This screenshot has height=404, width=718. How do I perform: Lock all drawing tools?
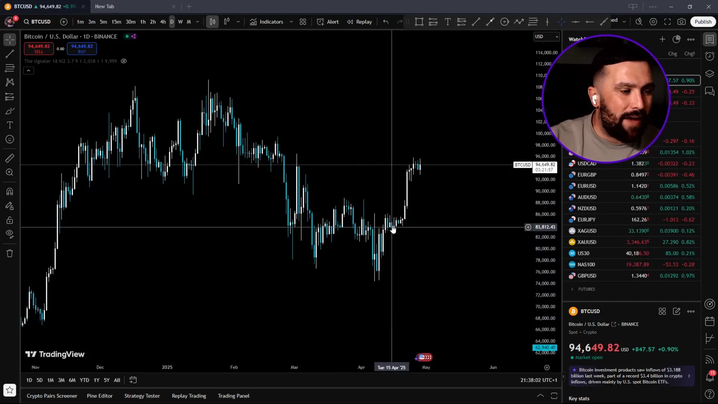click(10, 220)
